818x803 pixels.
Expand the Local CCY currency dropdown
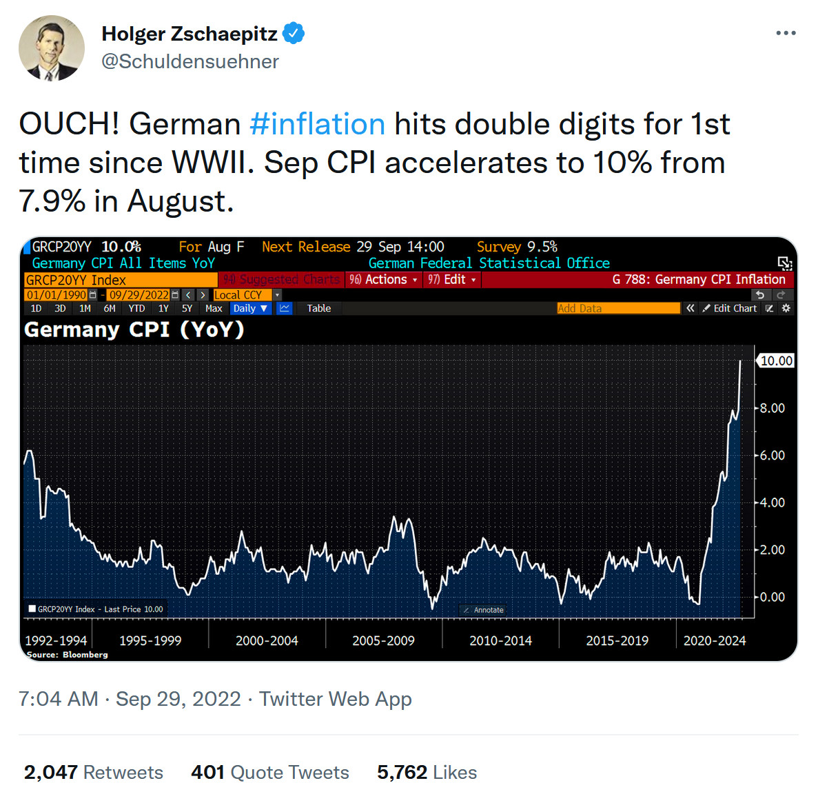277,295
